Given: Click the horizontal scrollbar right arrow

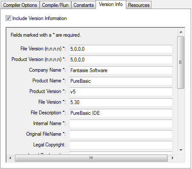Looking at the screenshot, I should click(172, 158).
